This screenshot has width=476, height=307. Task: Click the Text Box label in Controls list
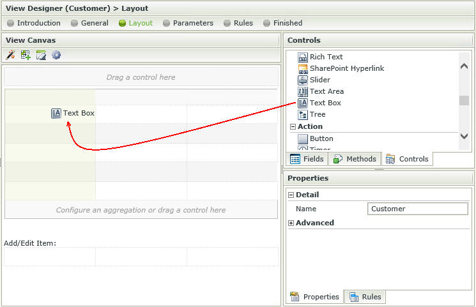325,103
